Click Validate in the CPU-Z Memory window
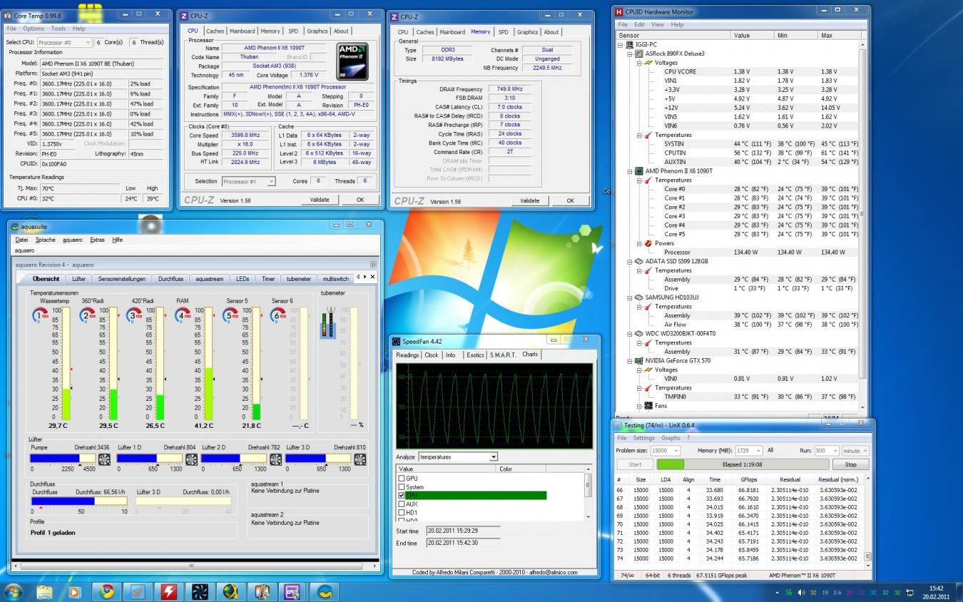This screenshot has width=963, height=602. click(x=529, y=200)
